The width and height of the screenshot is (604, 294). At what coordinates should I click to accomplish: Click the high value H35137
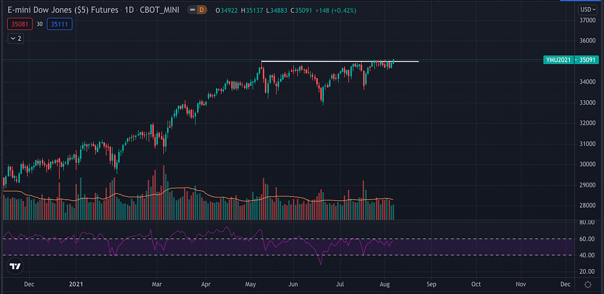point(252,11)
